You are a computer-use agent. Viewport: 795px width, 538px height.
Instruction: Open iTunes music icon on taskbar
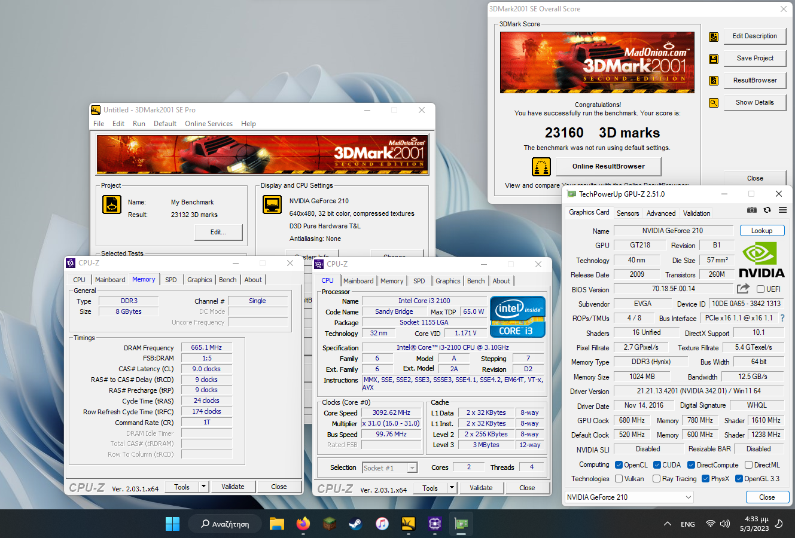(x=382, y=524)
